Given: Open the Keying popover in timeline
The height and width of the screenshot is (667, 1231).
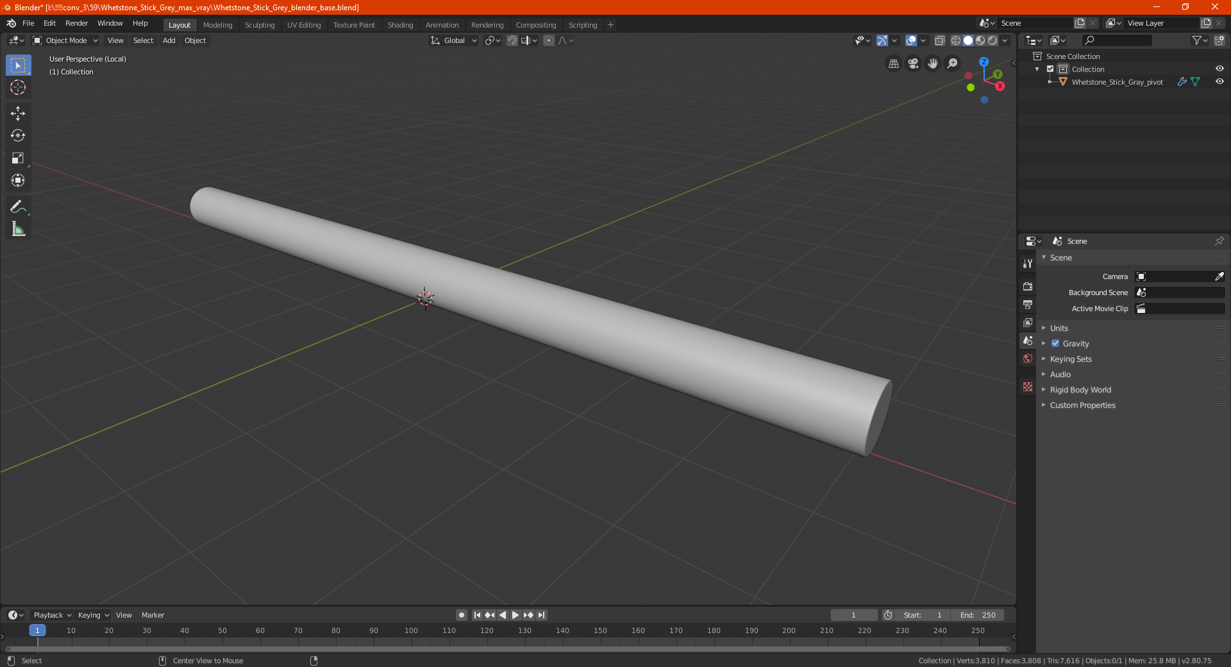Looking at the screenshot, I should click(94, 615).
